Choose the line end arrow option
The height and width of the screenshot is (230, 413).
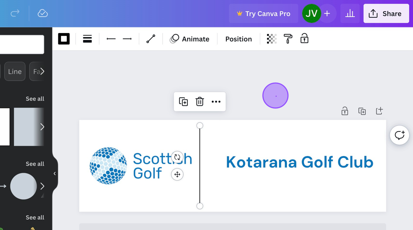click(x=127, y=39)
